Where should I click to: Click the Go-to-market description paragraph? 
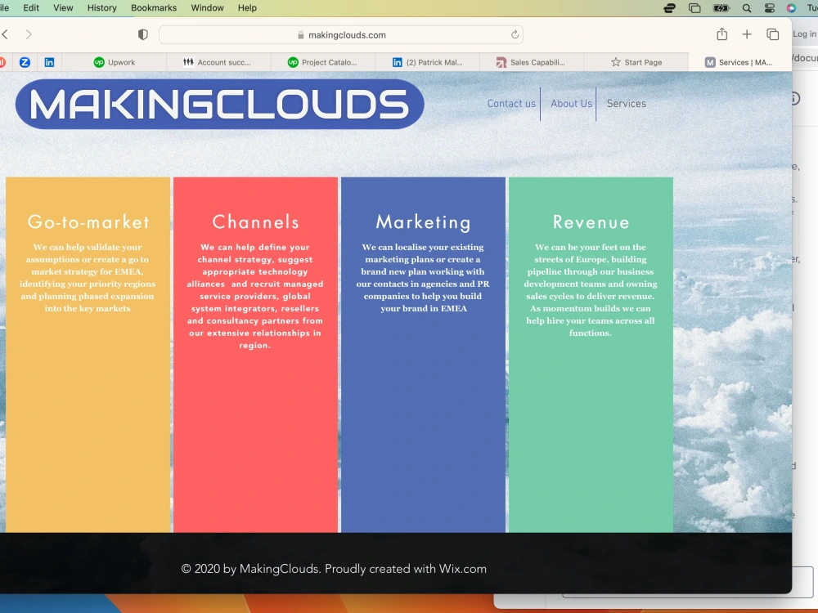point(88,277)
